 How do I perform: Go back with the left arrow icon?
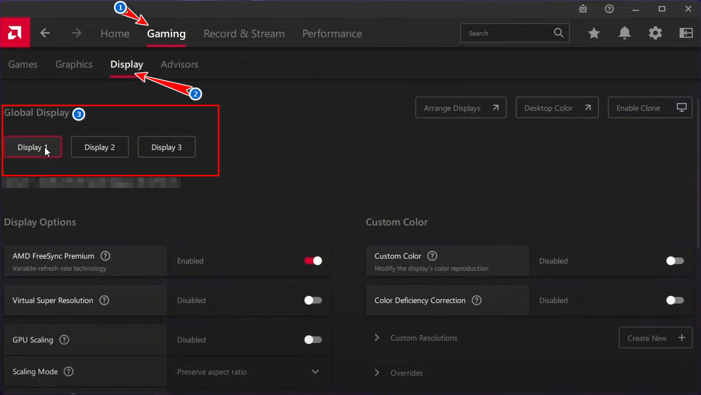coord(45,33)
